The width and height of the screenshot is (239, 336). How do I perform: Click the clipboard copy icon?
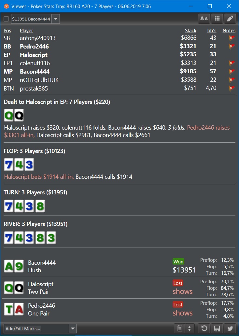(x=180, y=328)
